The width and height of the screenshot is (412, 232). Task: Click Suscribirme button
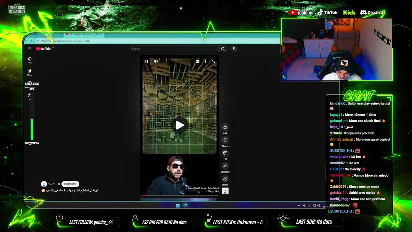pyautogui.click(x=70, y=184)
